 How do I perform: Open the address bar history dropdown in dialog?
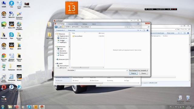click(125, 27)
